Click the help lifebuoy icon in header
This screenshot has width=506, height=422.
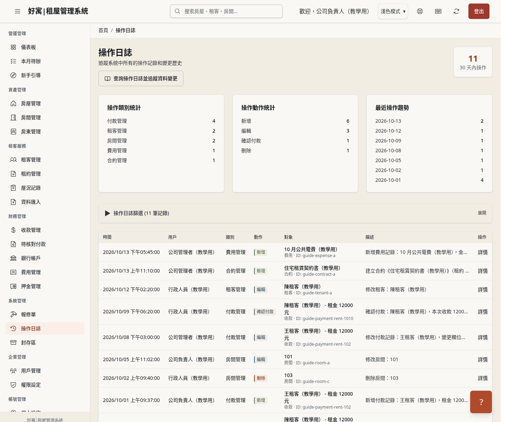[x=420, y=11]
